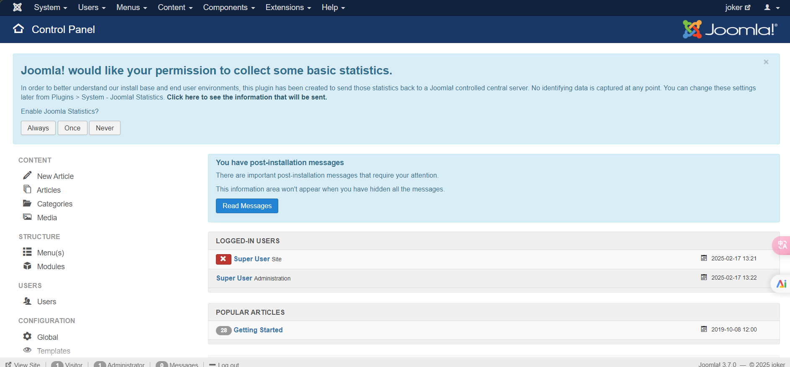Click the user account icon in top bar

pyautogui.click(x=767, y=7)
